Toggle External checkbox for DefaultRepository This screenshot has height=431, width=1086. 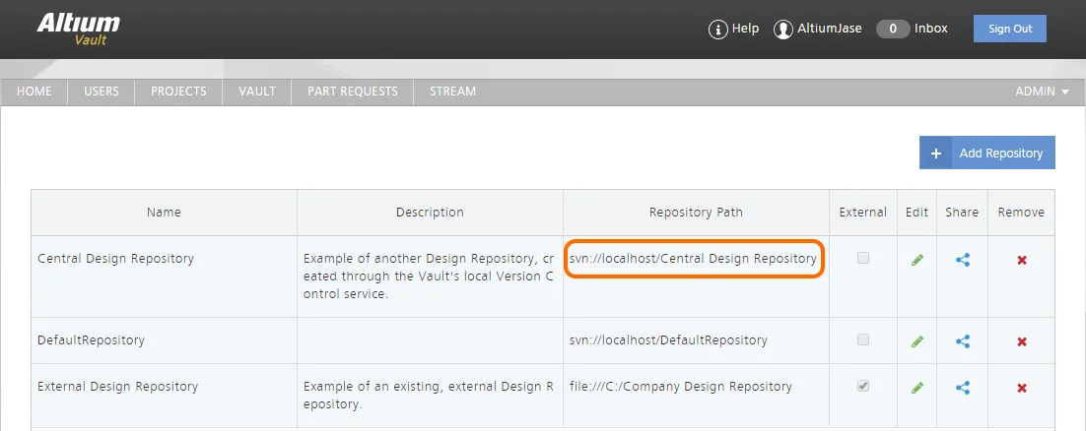tap(863, 339)
